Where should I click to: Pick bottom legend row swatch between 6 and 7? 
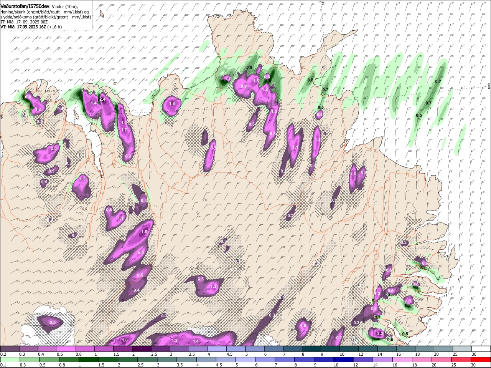tap(265, 360)
